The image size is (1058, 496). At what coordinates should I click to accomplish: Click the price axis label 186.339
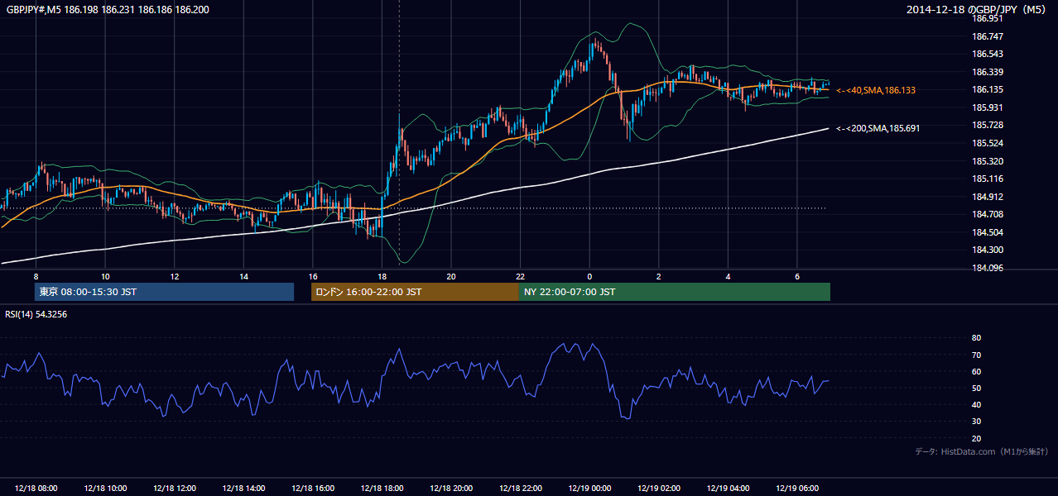(x=988, y=72)
